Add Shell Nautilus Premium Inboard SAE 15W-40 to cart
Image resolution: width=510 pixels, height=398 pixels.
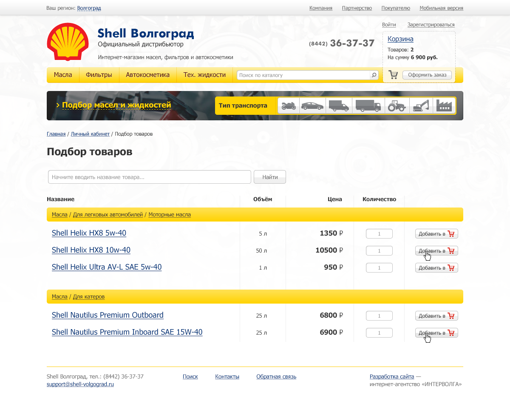coord(436,333)
